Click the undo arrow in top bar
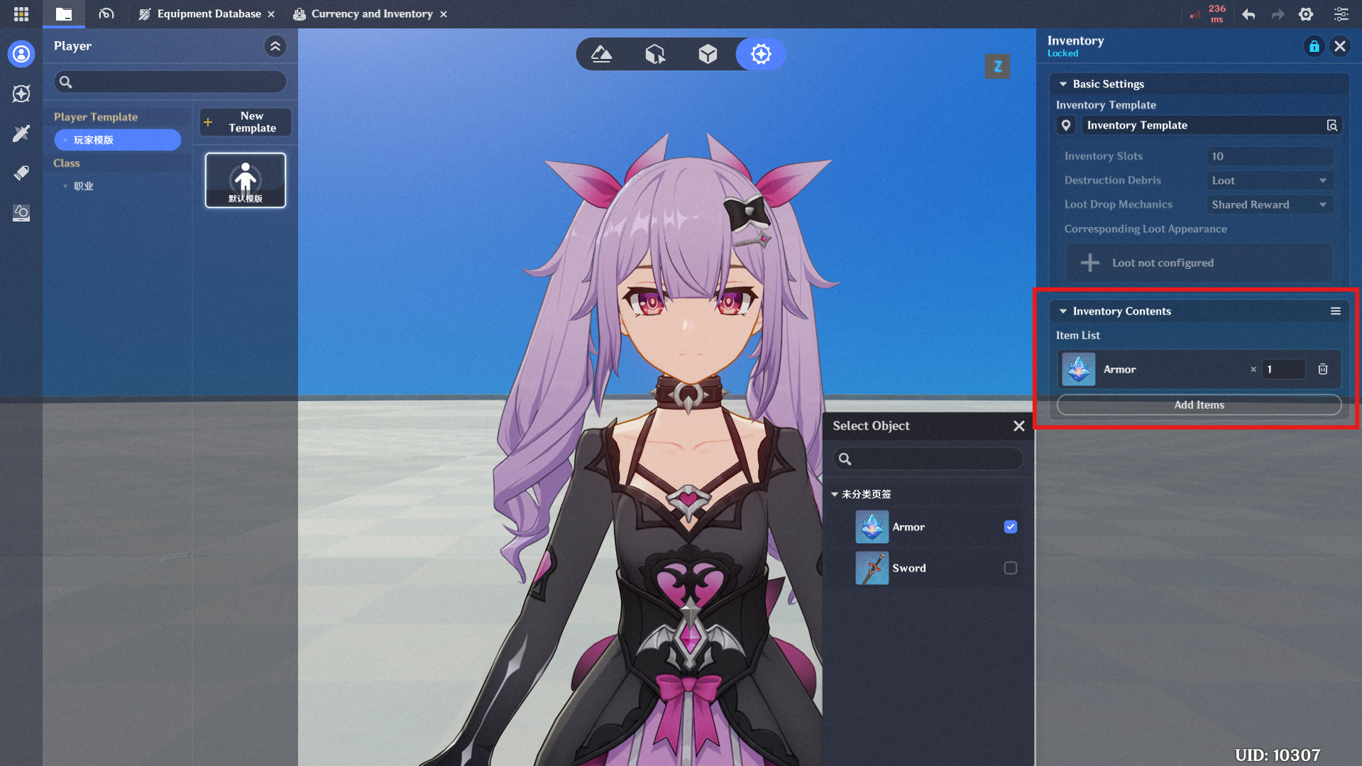 coord(1248,14)
